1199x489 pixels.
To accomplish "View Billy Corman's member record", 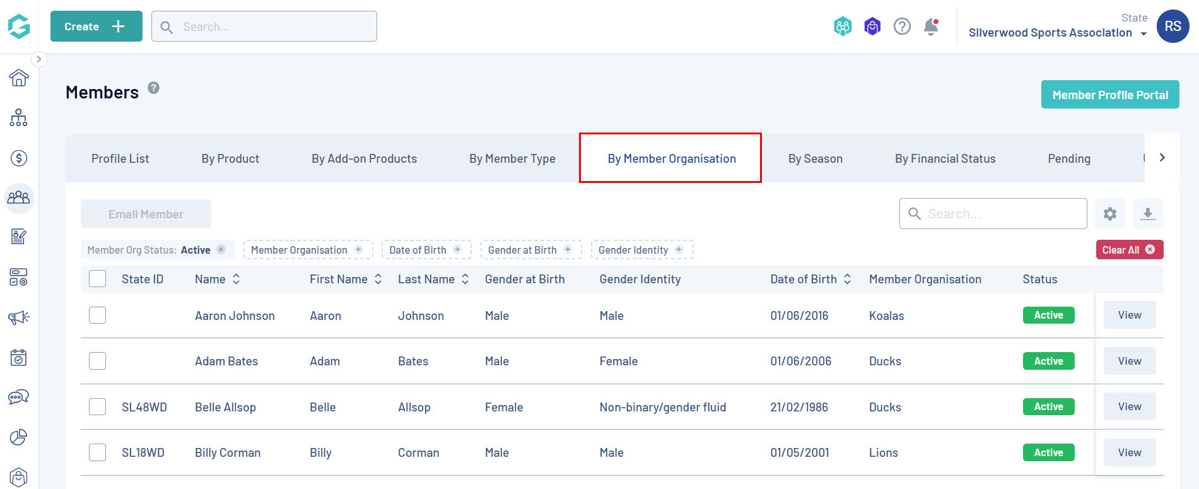I will pyautogui.click(x=1129, y=452).
